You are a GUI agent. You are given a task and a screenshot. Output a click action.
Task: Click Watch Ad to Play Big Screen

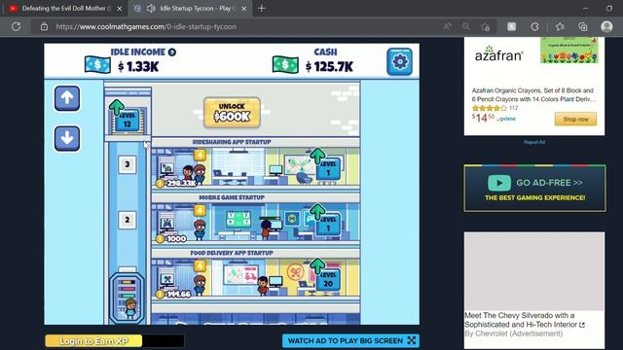[x=350, y=340]
